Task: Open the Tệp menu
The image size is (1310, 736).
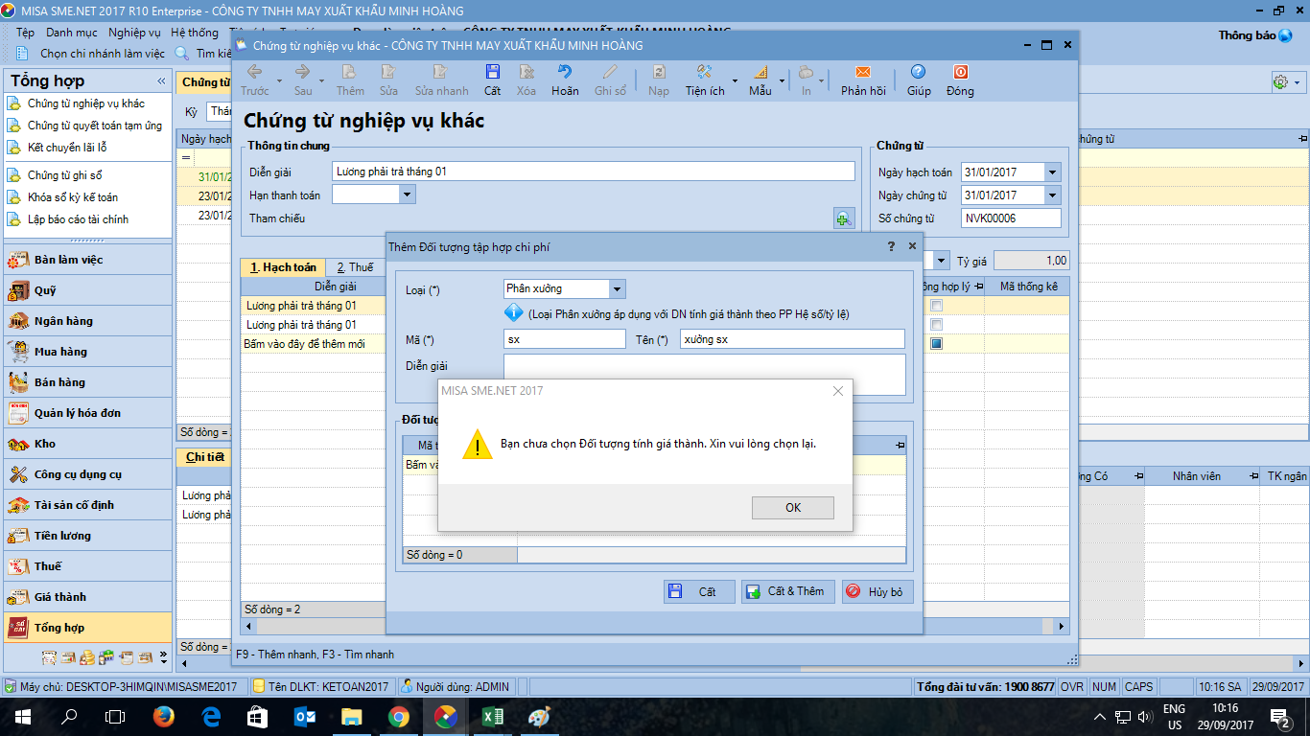Action: pos(26,33)
